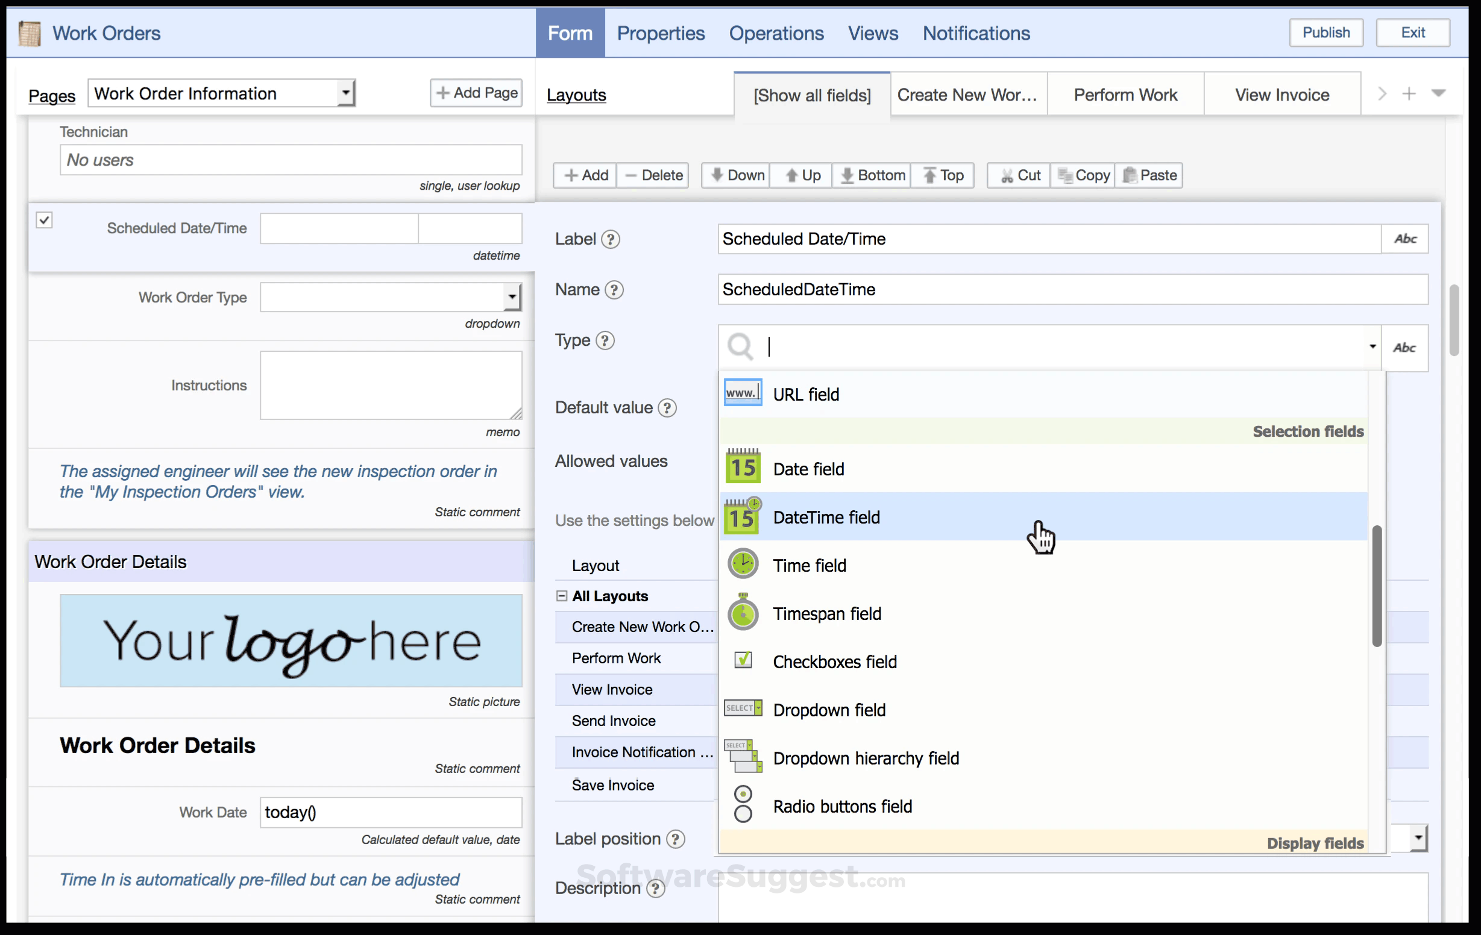Switch to the Properties tab
Image resolution: width=1481 pixels, height=935 pixels.
pos(661,33)
